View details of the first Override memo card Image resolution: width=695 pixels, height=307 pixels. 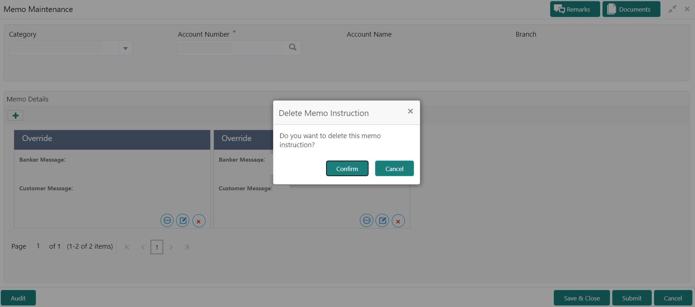coord(167,220)
